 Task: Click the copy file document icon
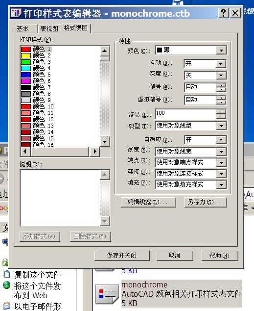coord(6,274)
